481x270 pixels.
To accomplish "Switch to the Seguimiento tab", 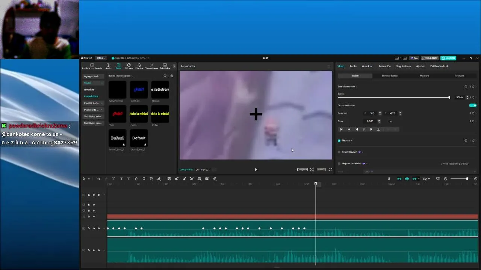I will coord(404,66).
